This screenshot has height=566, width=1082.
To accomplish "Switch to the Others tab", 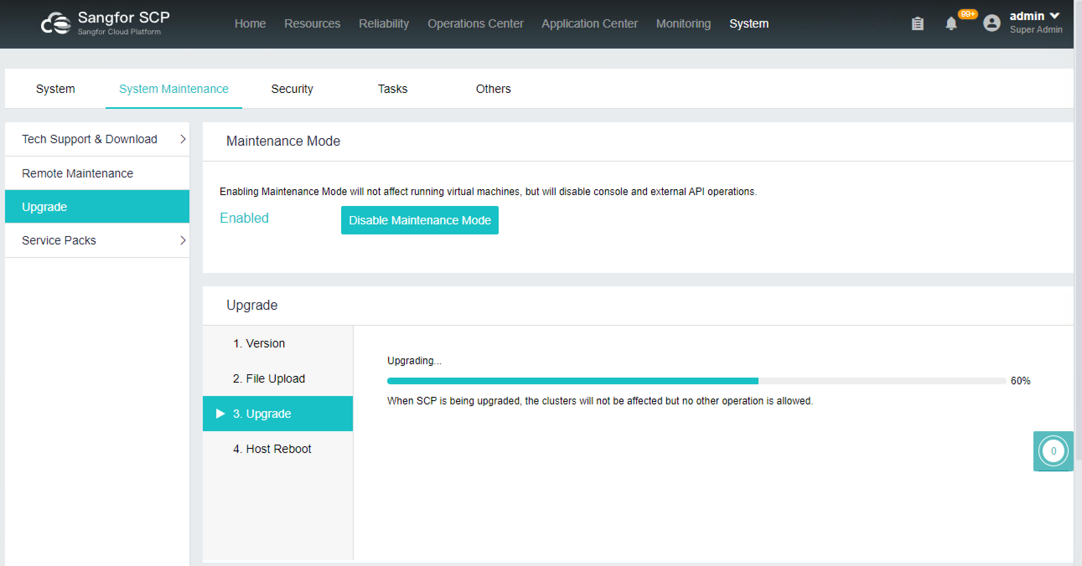I will (493, 89).
